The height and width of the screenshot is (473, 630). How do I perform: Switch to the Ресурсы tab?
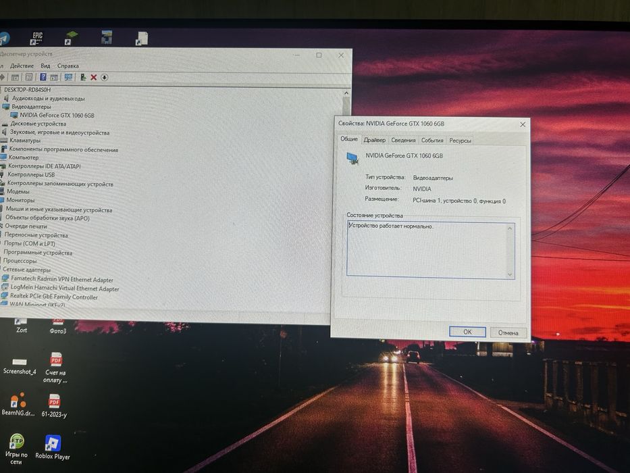pos(460,141)
